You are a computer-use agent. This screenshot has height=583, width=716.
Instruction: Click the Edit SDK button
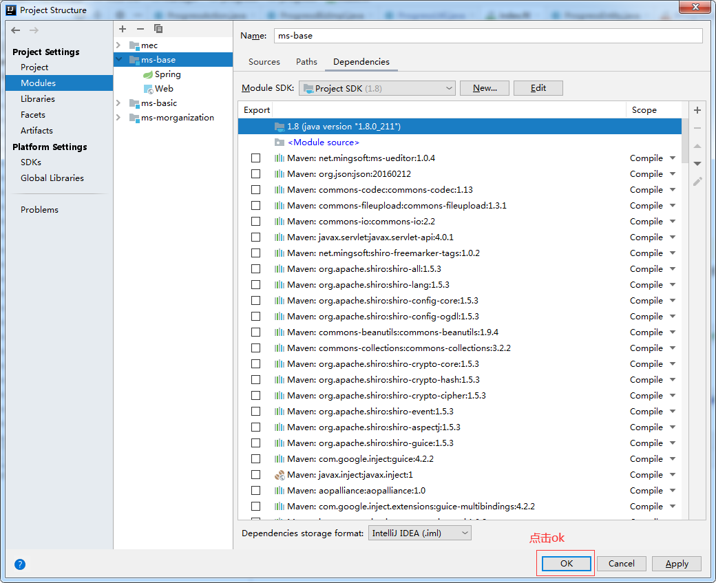click(x=538, y=88)
